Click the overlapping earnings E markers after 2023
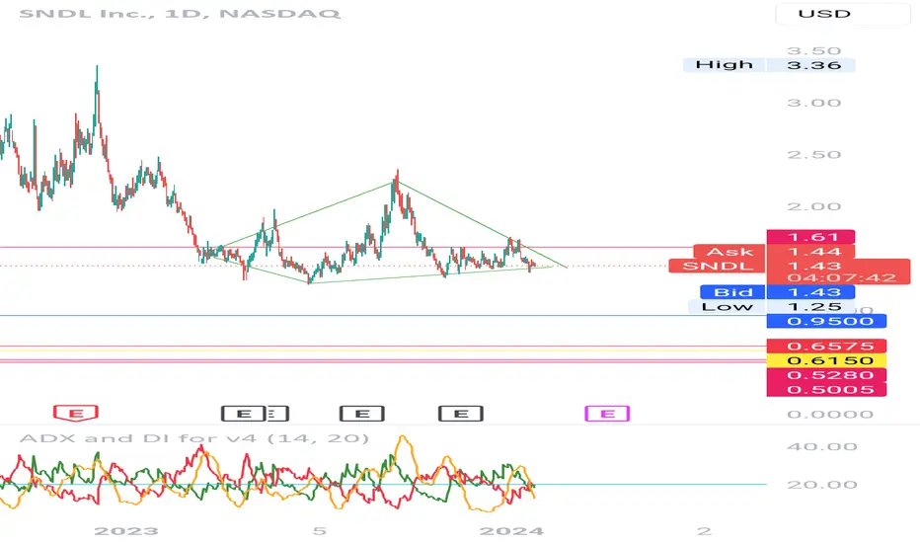This screenshot has height=543, width=920. pos(256,414)
